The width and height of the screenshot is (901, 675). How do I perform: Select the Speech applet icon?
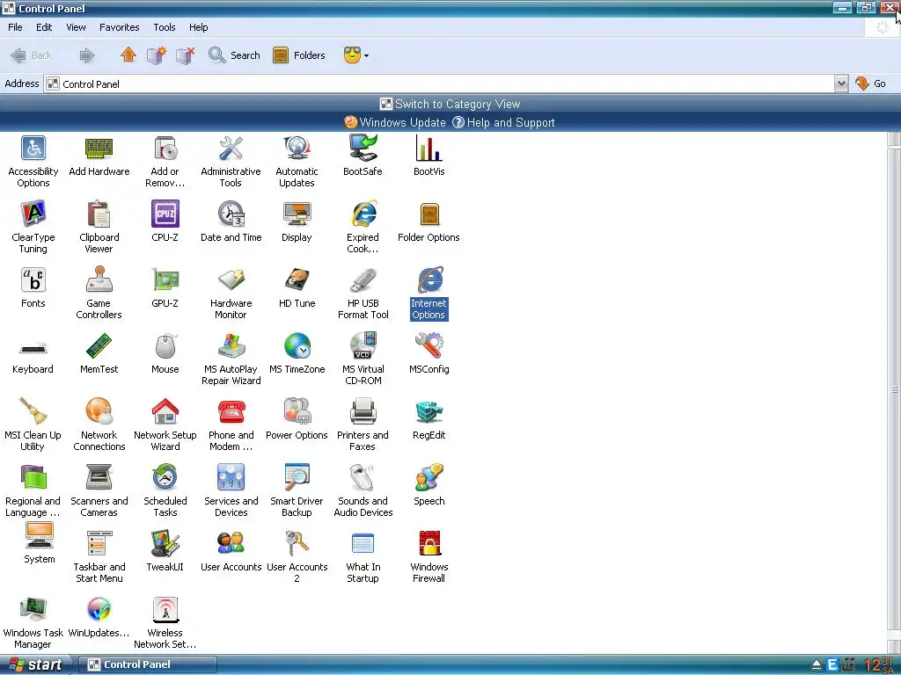click(429, 477)
